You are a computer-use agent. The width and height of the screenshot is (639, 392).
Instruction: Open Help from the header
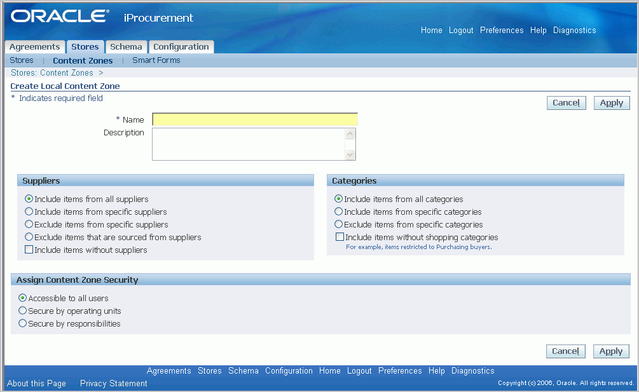coord(539,30)
